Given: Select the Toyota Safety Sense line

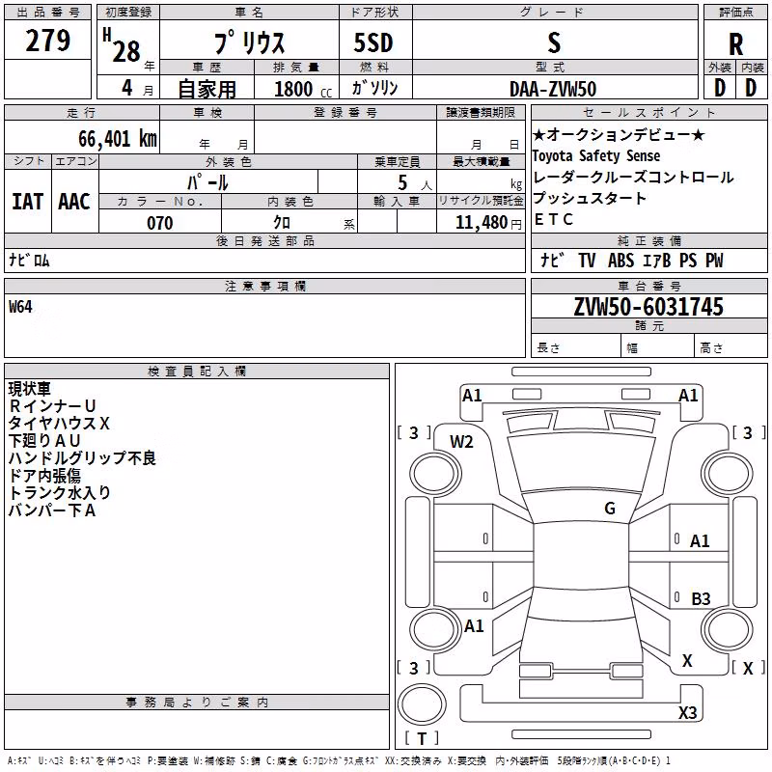Looking at the screenshot, I should click(595, 156).
